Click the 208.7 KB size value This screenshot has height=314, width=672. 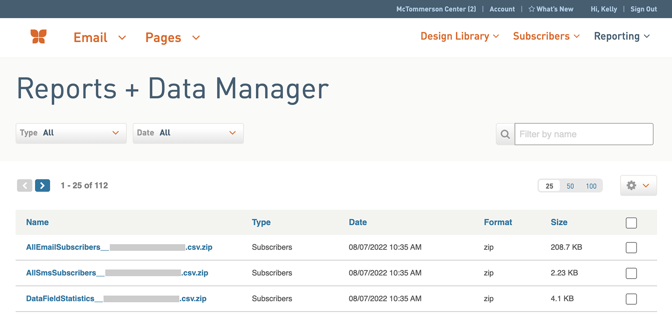(566, 247)
